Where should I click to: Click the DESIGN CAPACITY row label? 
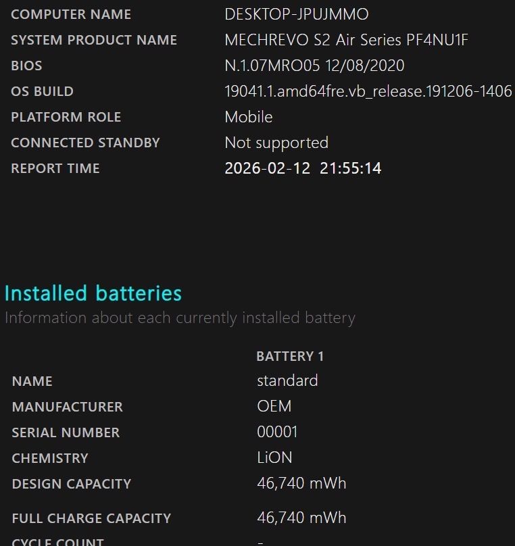[72, 484]
